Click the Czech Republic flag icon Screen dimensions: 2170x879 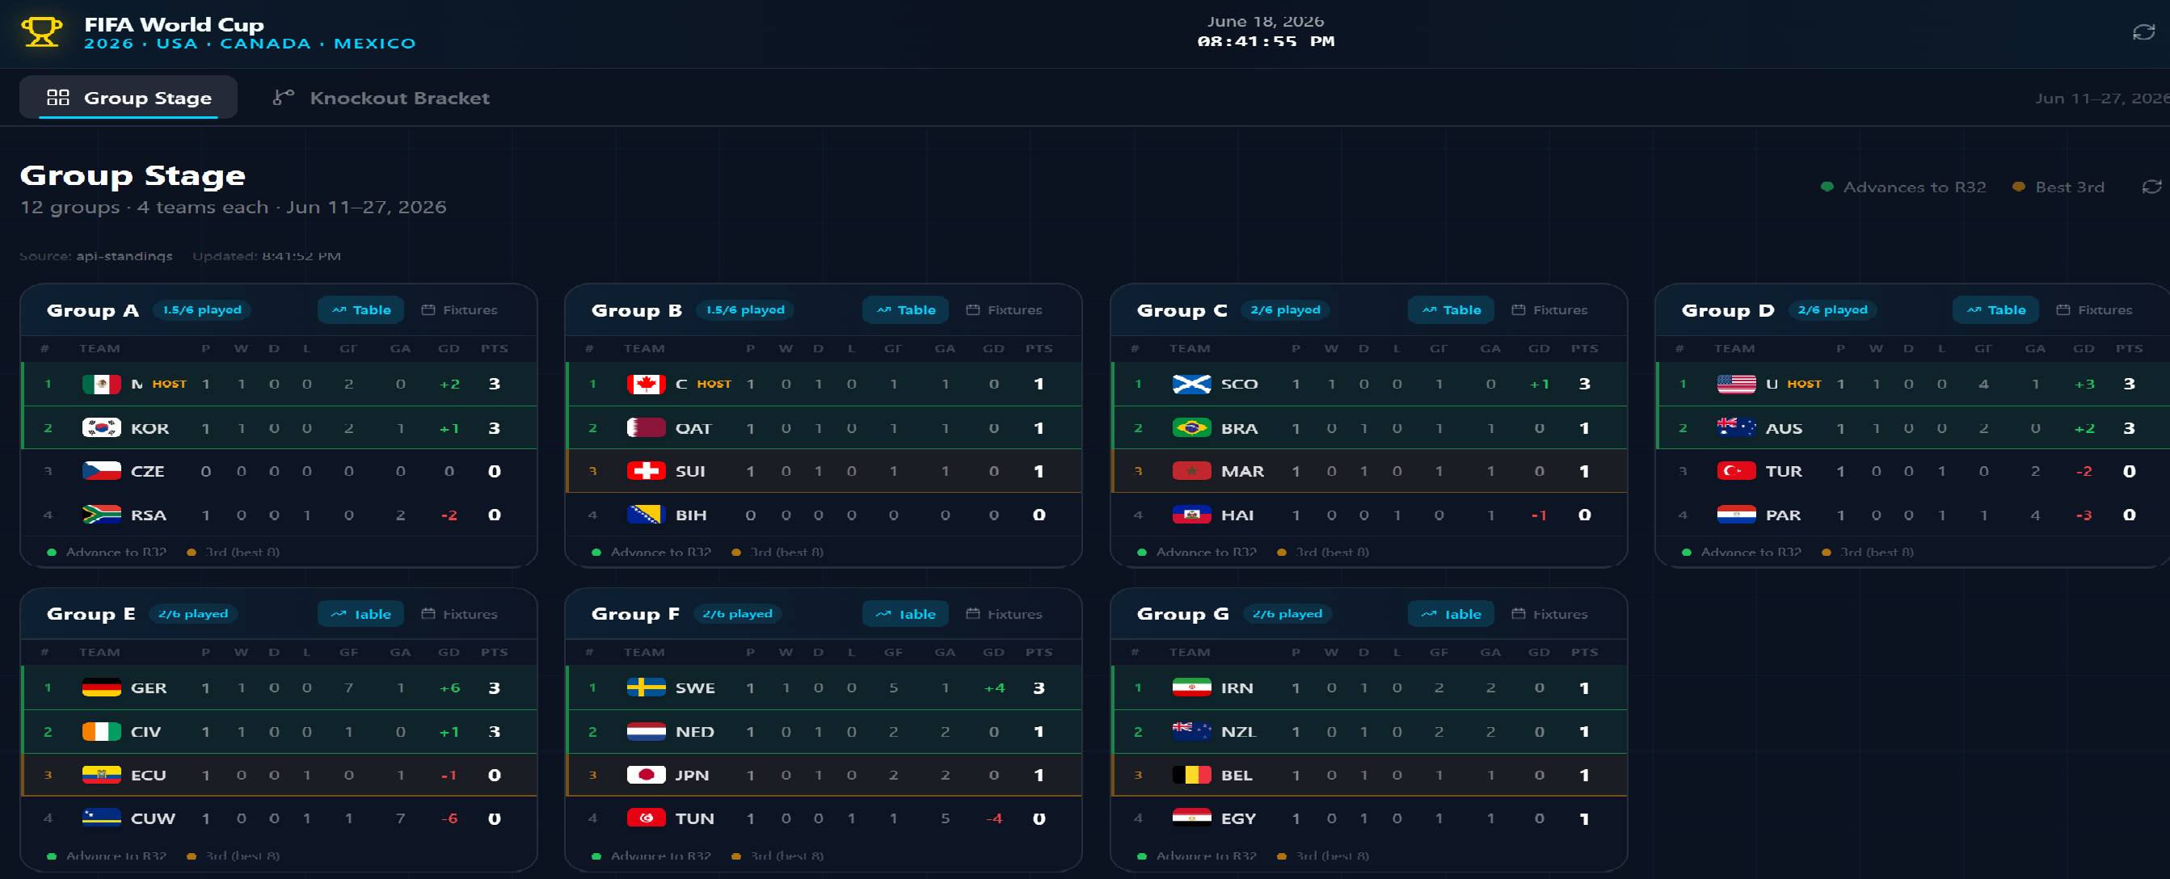102,471
